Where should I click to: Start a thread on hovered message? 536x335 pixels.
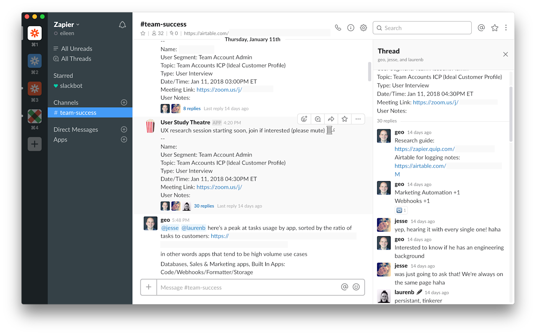(x=318, y=119)
